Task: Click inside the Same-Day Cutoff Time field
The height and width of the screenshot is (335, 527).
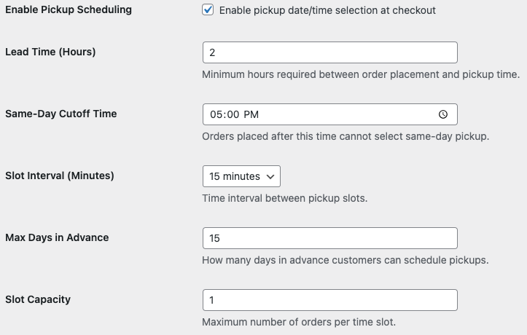Action: click(343, 114)
